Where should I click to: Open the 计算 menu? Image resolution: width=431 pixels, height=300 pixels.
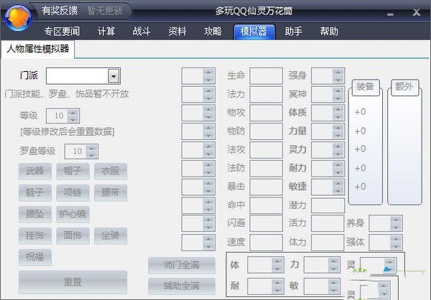[x=106, y=32]
